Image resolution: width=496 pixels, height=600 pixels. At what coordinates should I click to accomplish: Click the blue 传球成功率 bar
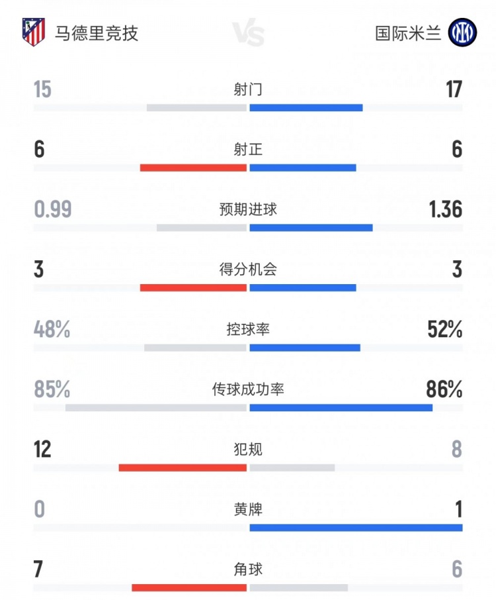(341, 407)
